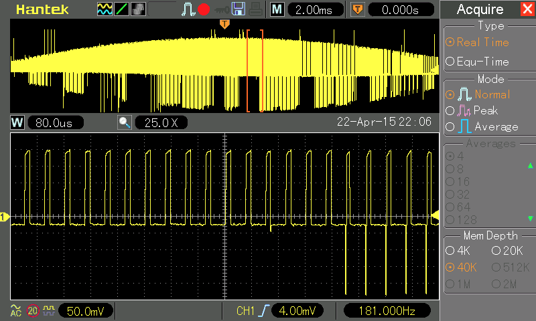
Task: Select 1M memory depth
Action: [x=458, y=284]
